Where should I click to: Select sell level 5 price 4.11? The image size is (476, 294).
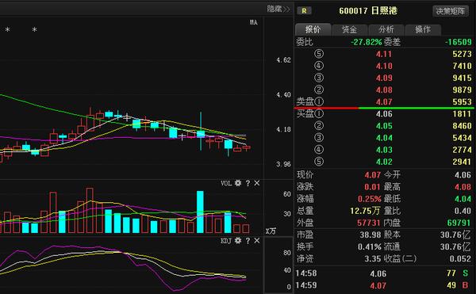(x=384, y=54)
